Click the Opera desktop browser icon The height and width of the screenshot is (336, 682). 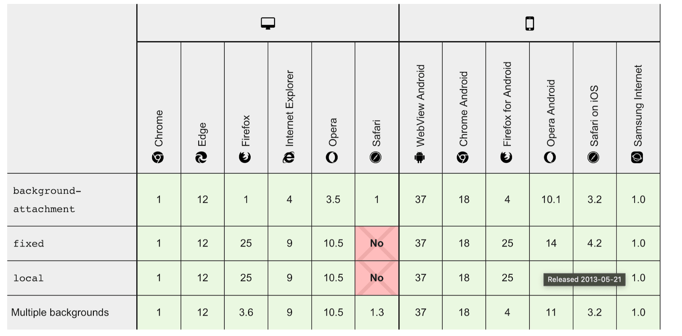point(332,158)
